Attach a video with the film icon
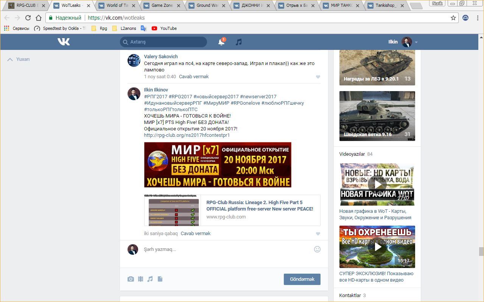Screen dimensions: 484x302 140,279
